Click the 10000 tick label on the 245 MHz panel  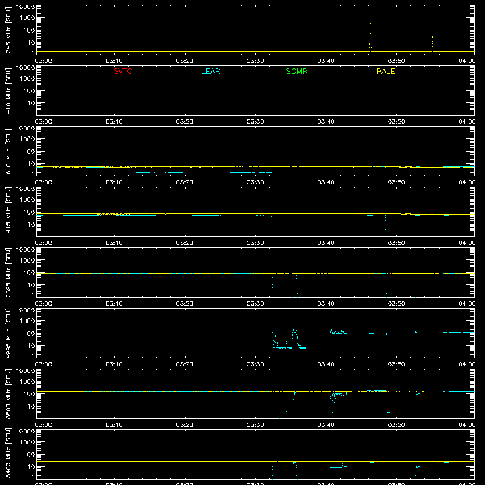[x=25, y=7]
